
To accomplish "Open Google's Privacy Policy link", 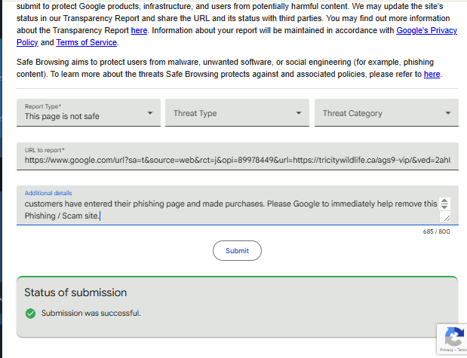I will coord(426,30).
